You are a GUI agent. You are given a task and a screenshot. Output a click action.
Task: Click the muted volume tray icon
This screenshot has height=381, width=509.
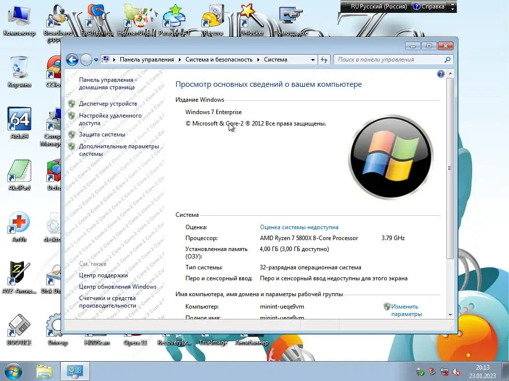click(456, 372)
